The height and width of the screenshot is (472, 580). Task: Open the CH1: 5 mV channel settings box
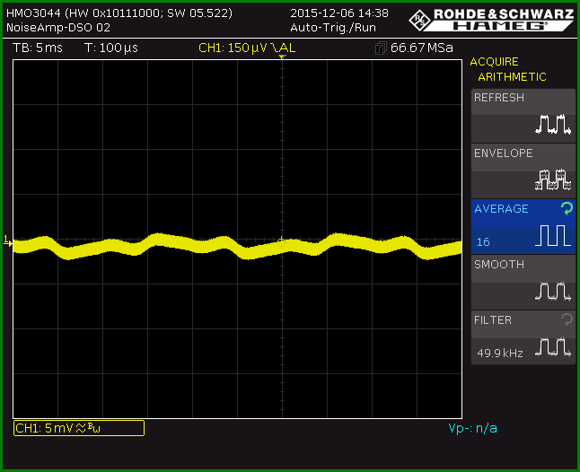79,428
